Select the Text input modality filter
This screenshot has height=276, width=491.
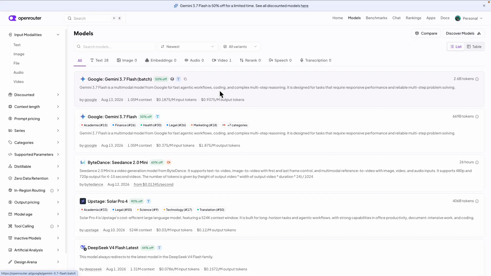(x=17, y=45)
